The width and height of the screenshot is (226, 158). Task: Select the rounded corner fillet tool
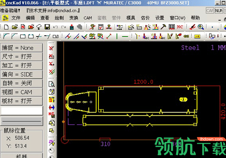6,36
